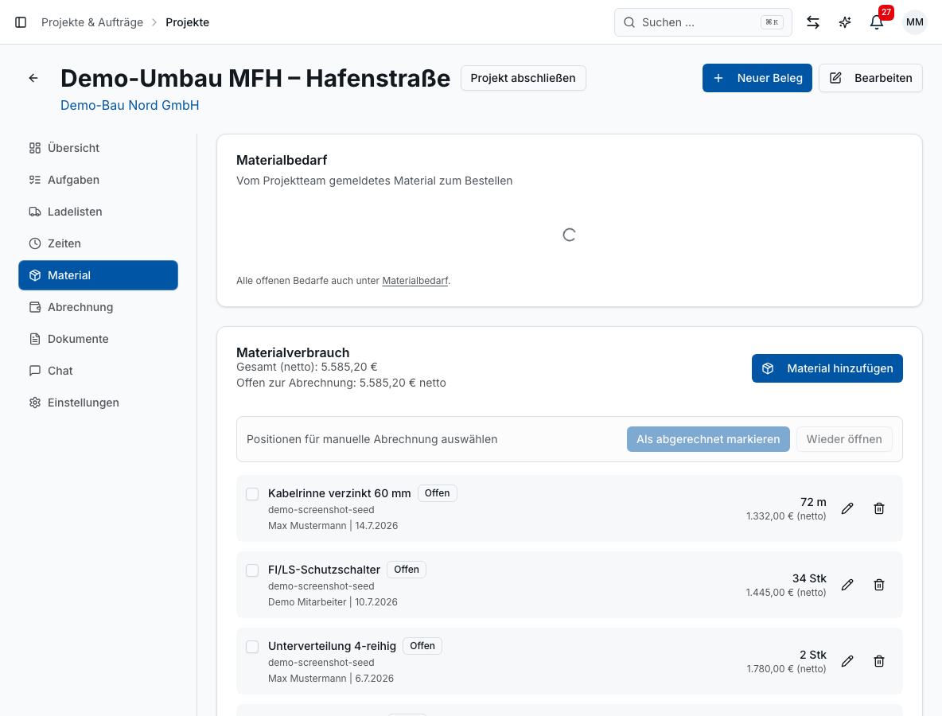Open the Ladelisten sidebar section
Viewport: 942px width, 716px height.
pos(98,212)
